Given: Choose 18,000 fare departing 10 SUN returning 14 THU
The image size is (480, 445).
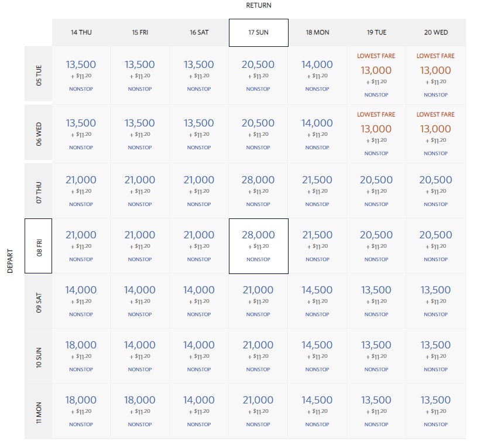Looking at the screenshot, I should coord(81,355).
